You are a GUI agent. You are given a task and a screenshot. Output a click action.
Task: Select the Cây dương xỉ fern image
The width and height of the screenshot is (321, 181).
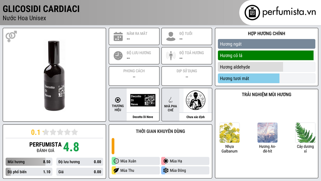click(x=305, y=133)
